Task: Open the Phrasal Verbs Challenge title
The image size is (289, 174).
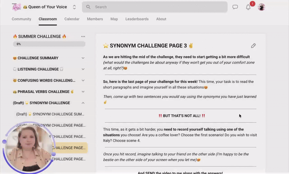Action: point(43,91)
